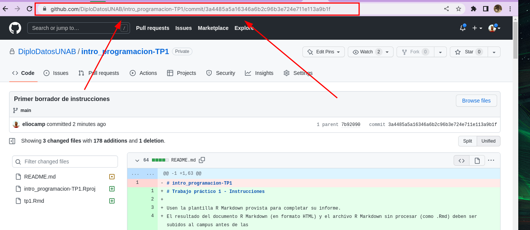Screen dimensions: 530x230
Task: Open browser extensions puzzle icon
Action: [474, 9]
